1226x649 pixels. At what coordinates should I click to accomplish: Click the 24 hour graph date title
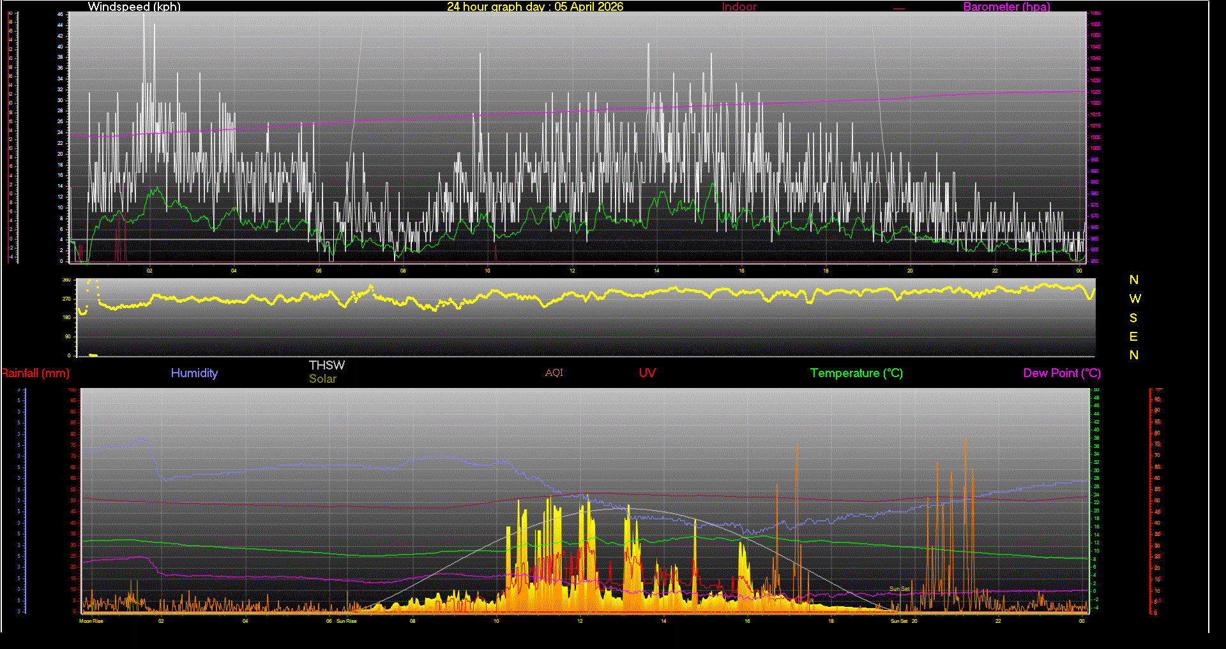(534, 7)
